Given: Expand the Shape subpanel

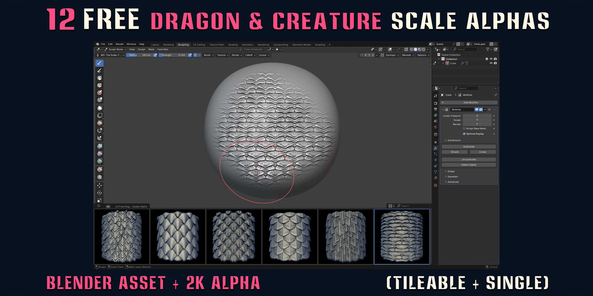Looking at the screenshot, I should (x=450, y=171).
